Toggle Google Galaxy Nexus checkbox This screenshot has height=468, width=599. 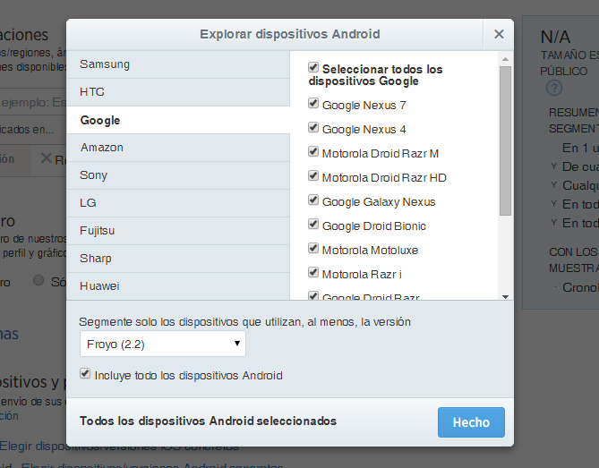pos(313,200)
